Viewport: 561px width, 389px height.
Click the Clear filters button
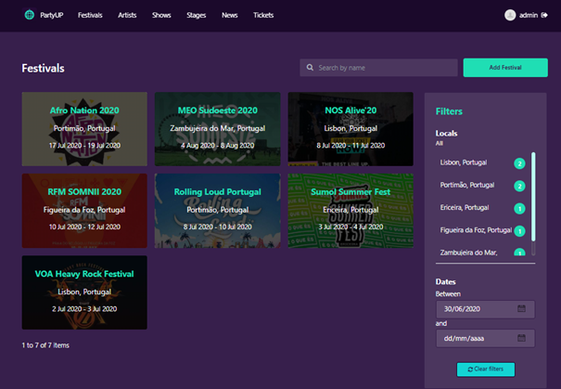point(486,369)
